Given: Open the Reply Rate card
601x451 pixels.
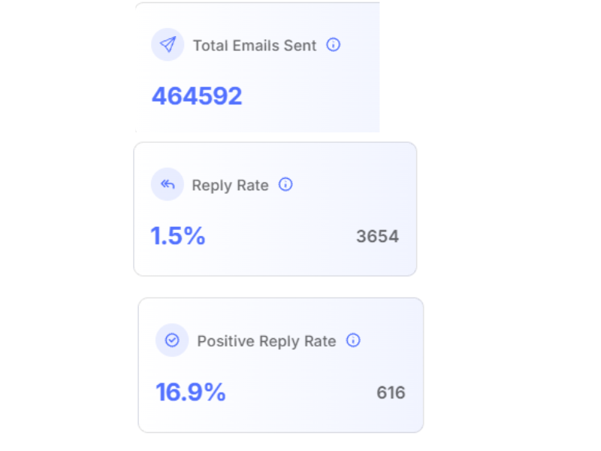Looking at the screenshot, I should pyautogui.click(x=275, y=207).
